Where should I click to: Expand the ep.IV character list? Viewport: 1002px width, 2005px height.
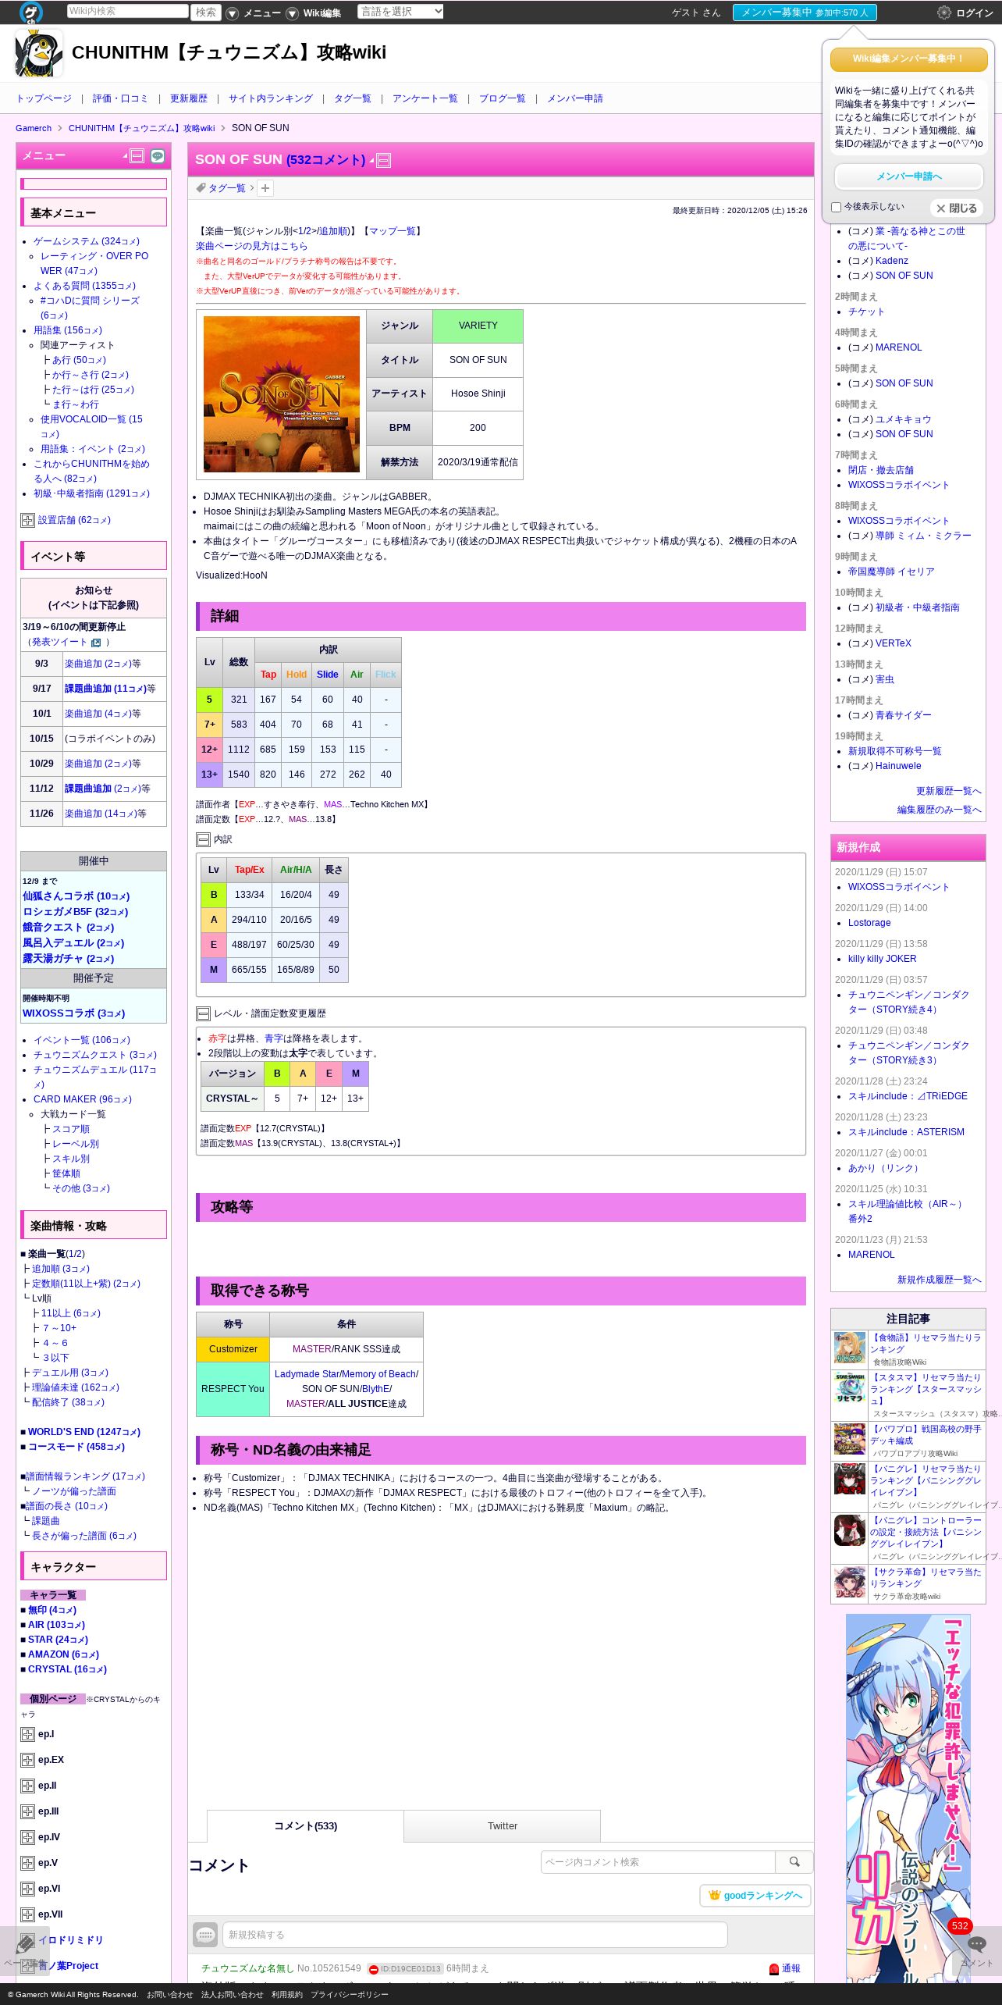(x=27, y=1837)
